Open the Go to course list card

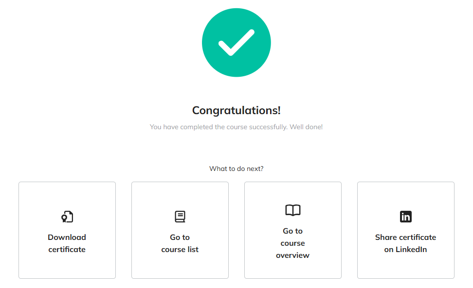180,230
